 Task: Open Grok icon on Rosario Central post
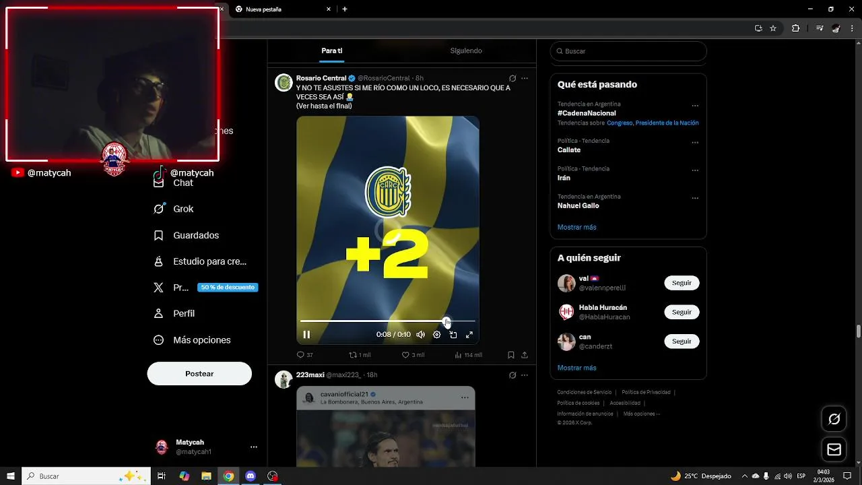512,78
